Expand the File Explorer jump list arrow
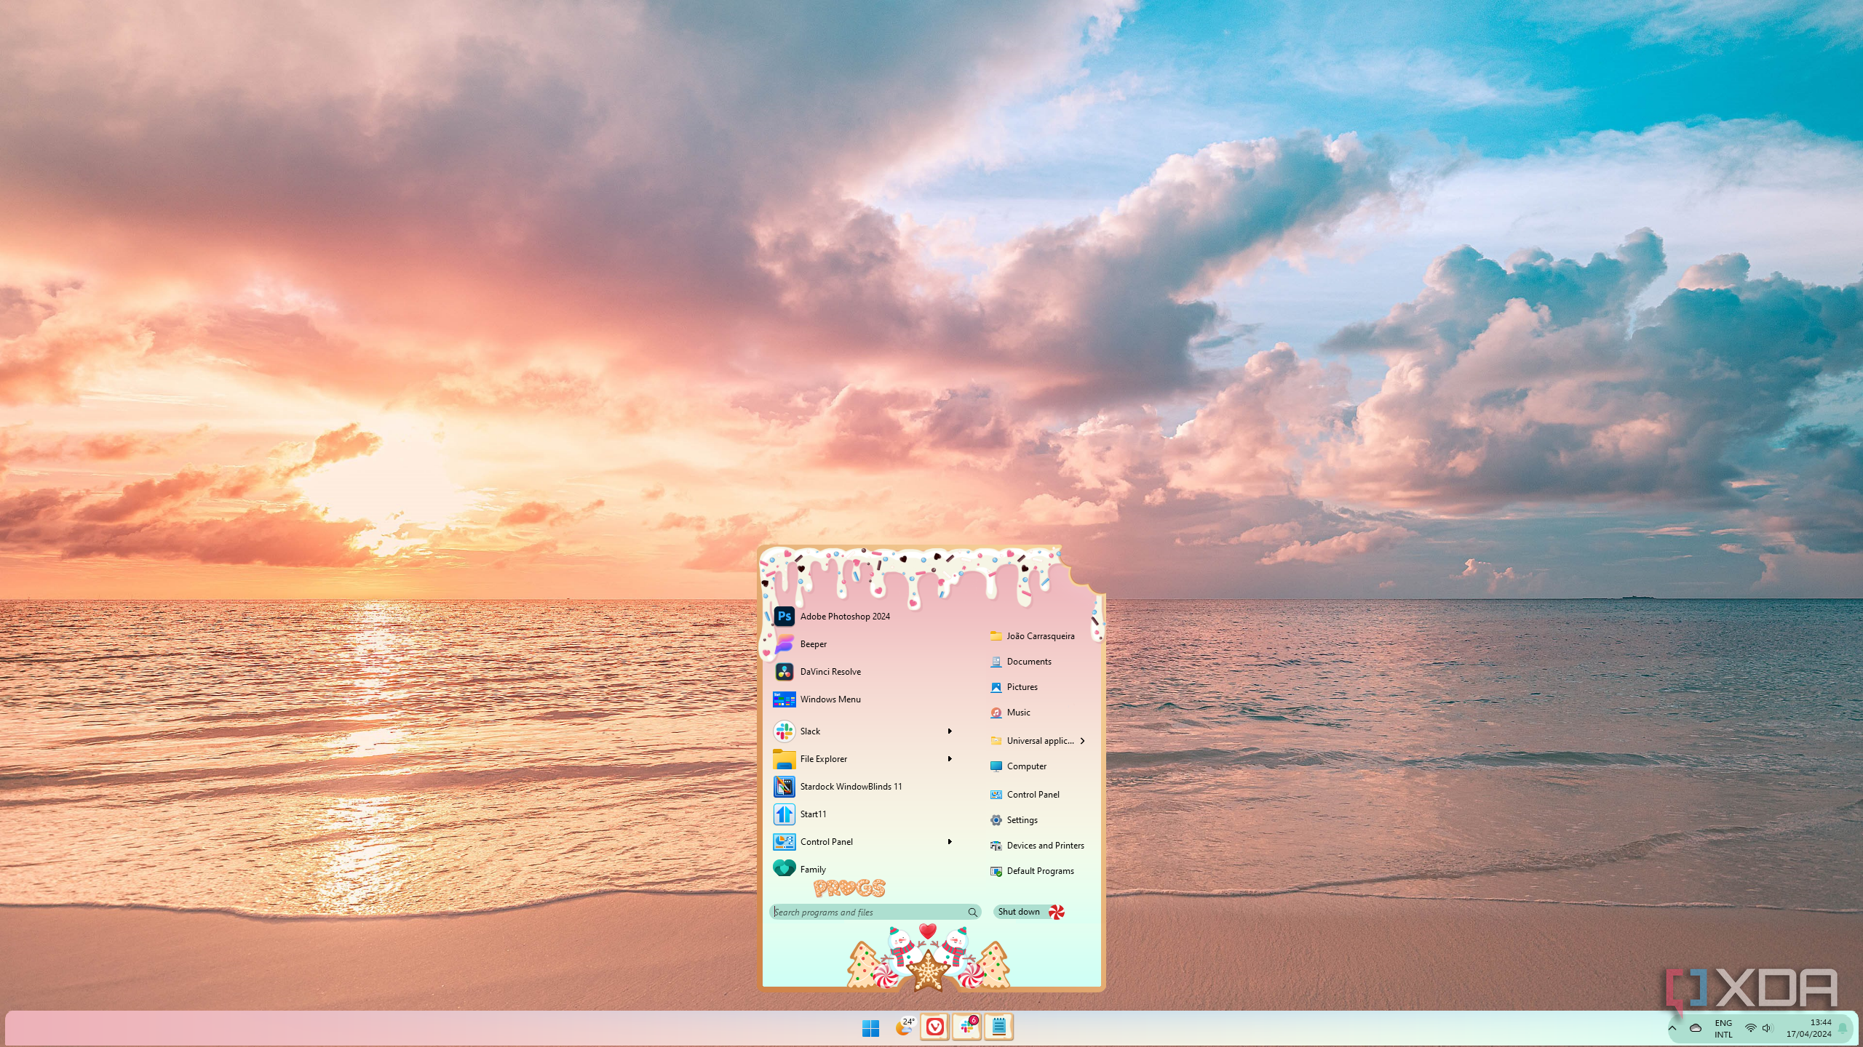Screen dimensions: 1863x1047 tap(950, 759)
